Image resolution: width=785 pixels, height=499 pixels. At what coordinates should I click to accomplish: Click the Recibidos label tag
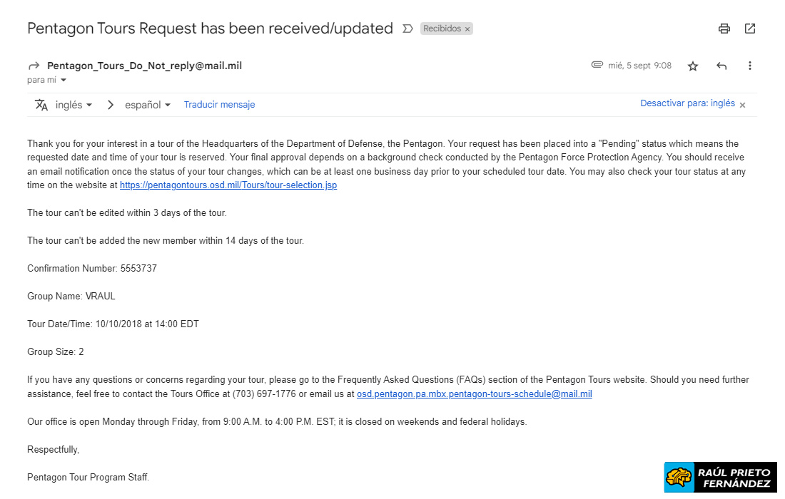pyautogui.click(x=442, y=29)
